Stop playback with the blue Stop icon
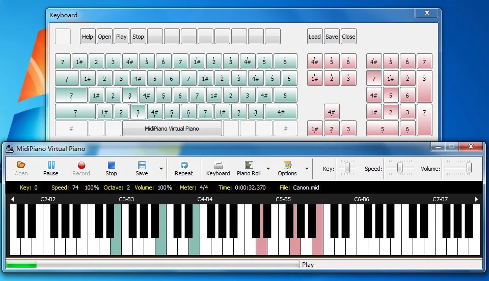 [x=112, y=165]
